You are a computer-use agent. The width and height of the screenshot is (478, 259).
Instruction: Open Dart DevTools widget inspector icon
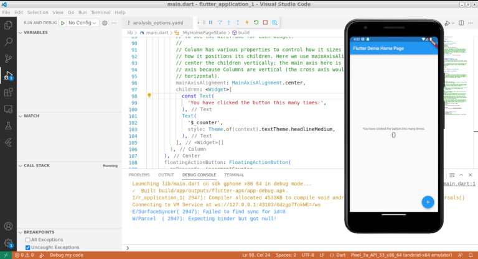pyautogui.click(x=274, y=22)
